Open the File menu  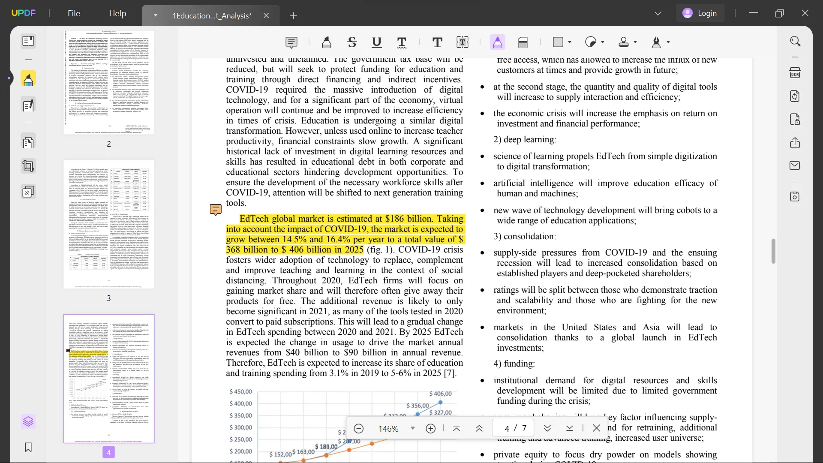pyautogui.click(x=74, y=13)
